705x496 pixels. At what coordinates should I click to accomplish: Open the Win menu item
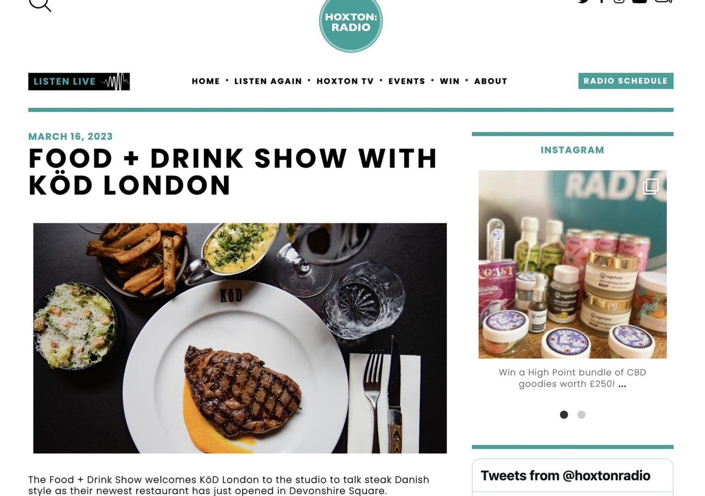point(449,81)
